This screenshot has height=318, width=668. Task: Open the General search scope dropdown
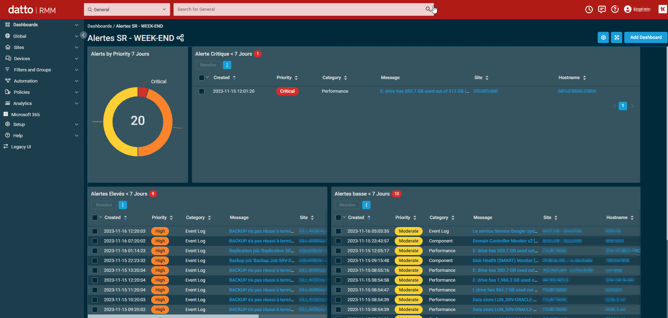coord(127,9)
